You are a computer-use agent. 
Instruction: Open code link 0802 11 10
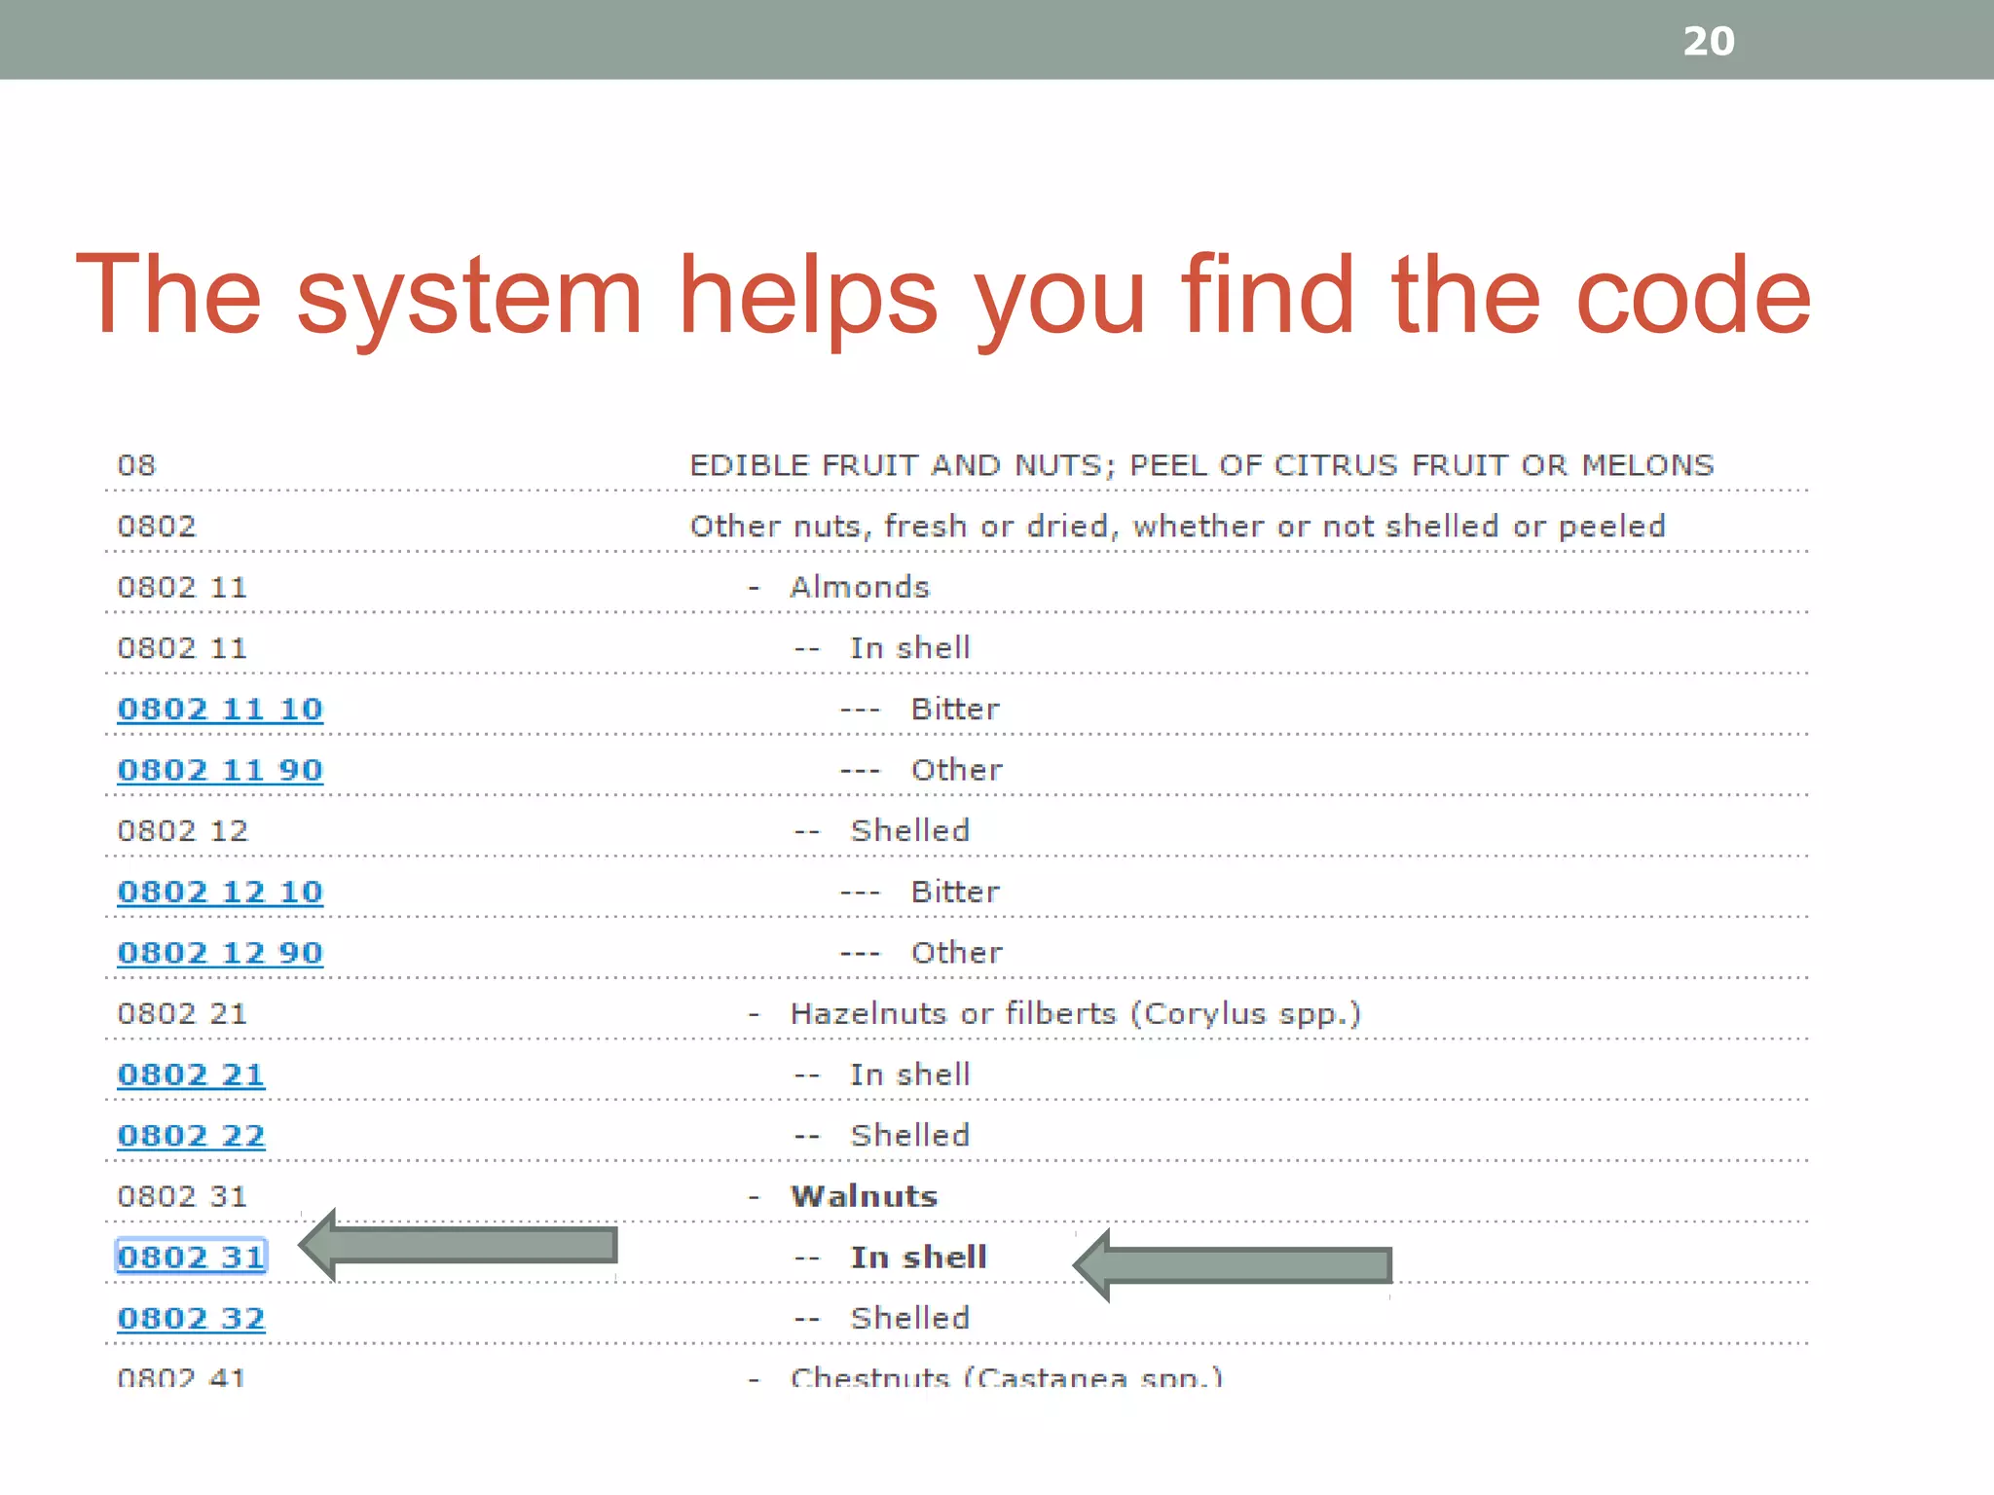(219, 709)
